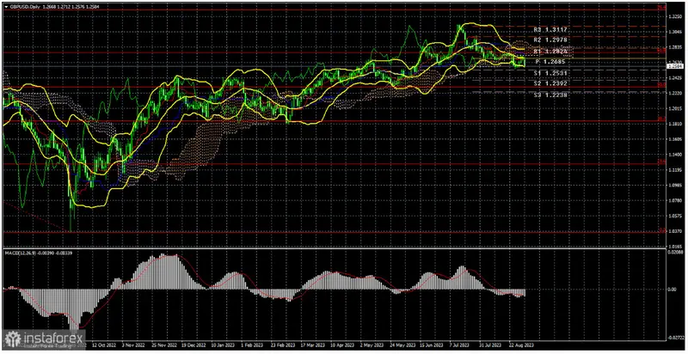Select the R2 1.2978 resistance label
Screen dimensions: 688x354
click(550, 40)
